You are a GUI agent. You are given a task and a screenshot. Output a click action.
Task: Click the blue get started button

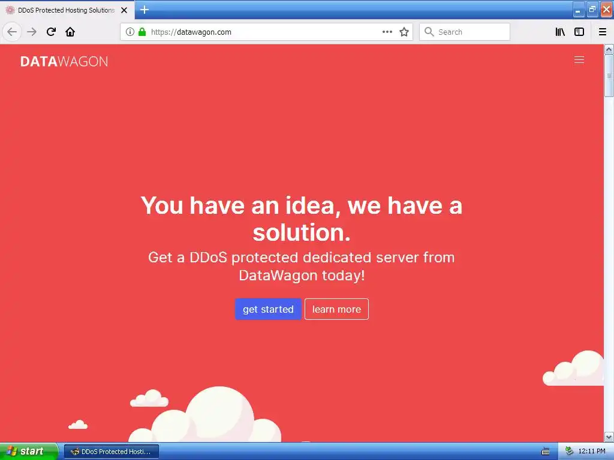[268, 309]
